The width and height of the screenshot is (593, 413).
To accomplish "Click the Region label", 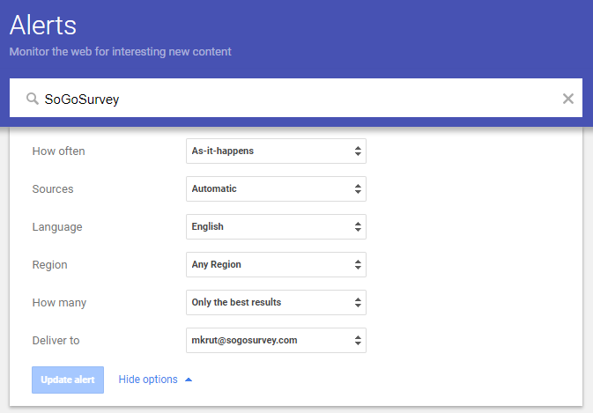I will coord(49,265).
